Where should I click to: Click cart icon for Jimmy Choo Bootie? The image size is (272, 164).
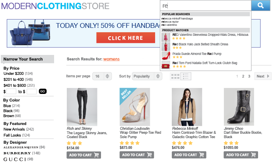tap(253, 155)
